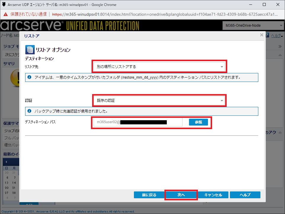Select calendar date 20
This screenshot has width=285, height=214.
[7, 188]
